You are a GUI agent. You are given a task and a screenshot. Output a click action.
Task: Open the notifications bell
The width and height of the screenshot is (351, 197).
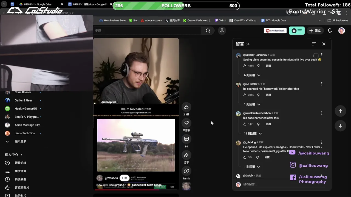[x=330, y=31]
